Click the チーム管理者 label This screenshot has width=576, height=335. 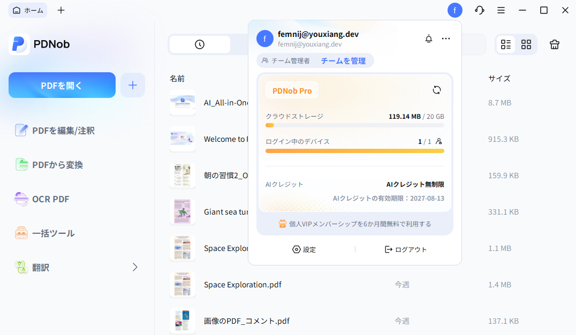[x=285, y=61]
